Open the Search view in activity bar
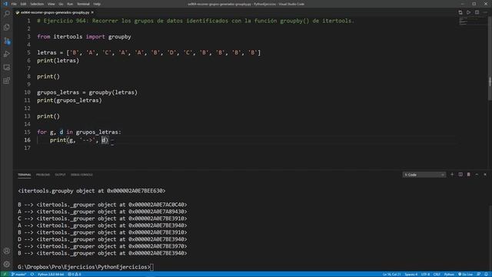 tap(7, 14)
